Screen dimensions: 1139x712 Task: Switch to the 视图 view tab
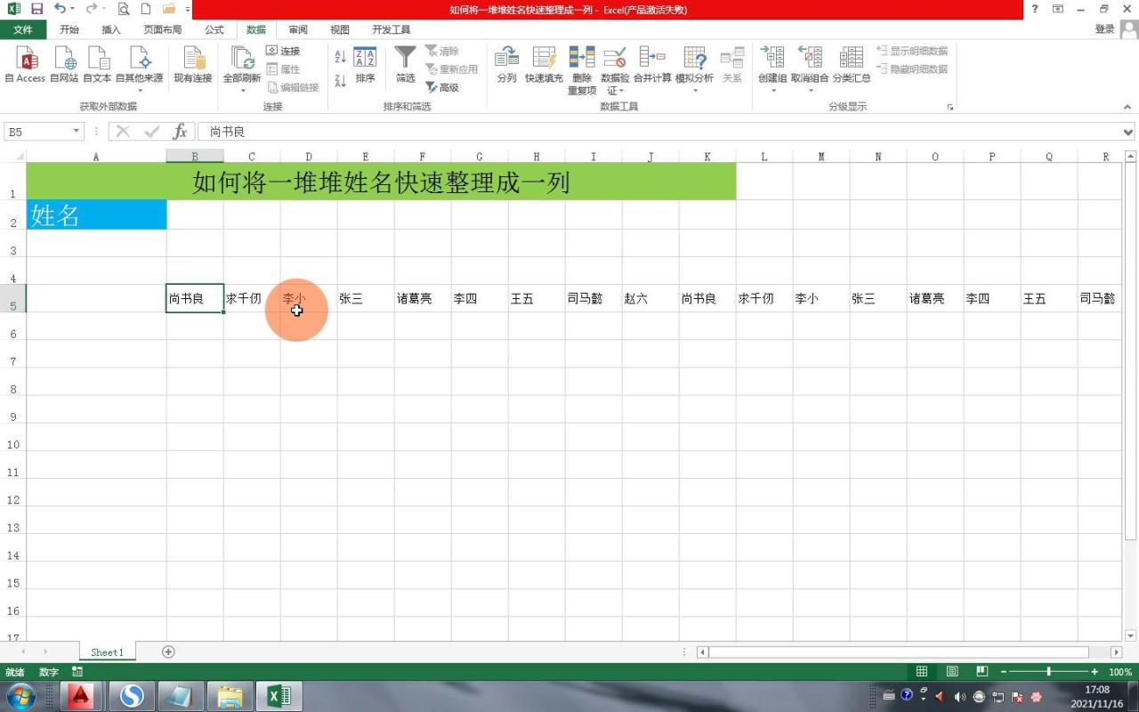[340, 29]
